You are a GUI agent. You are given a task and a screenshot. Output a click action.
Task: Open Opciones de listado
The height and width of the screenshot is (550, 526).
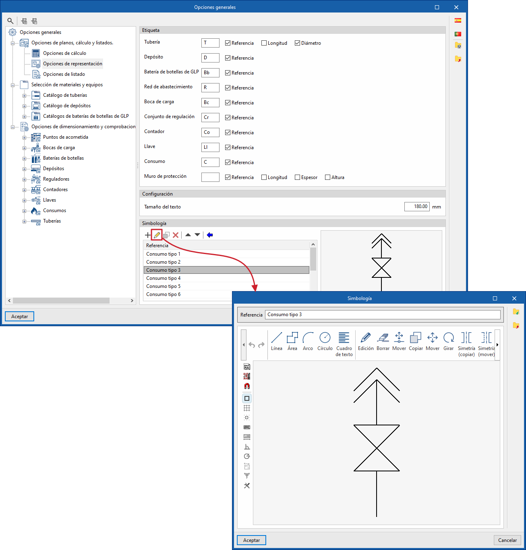(x=64, y=74)
